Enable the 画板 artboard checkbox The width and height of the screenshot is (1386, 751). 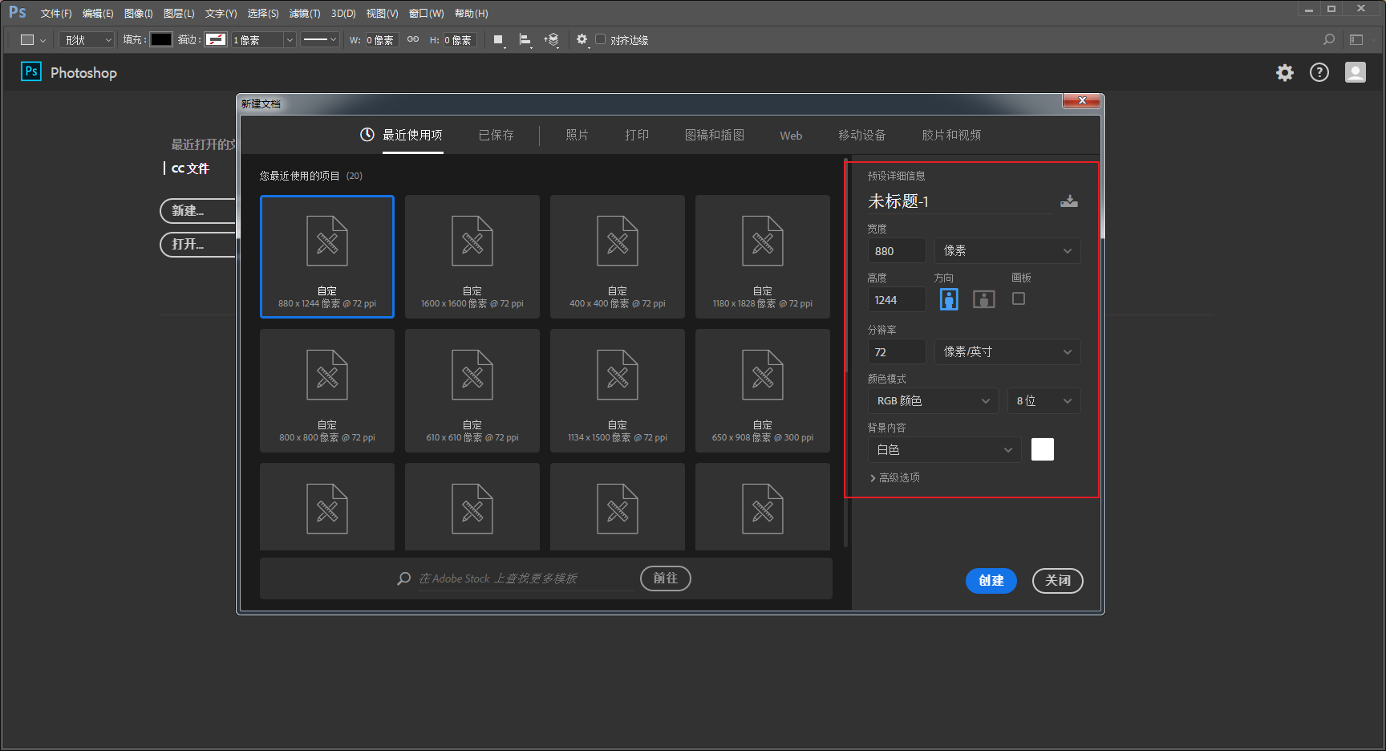1019,298
